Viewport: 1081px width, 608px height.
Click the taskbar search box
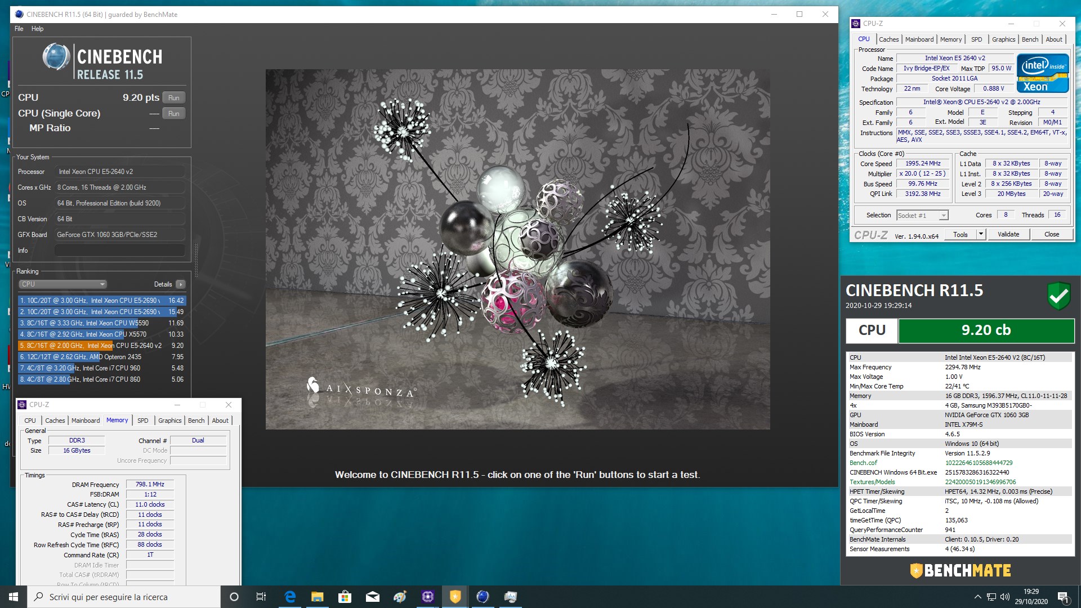[124, 597]
